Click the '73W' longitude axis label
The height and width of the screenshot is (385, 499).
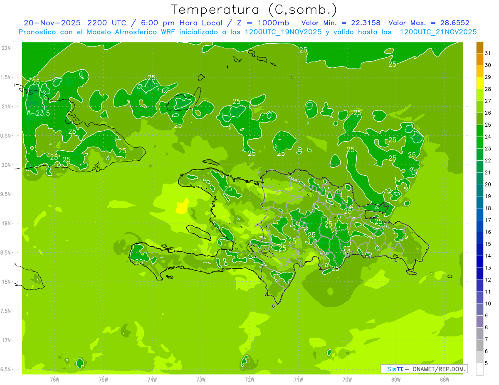pos(201,379)
